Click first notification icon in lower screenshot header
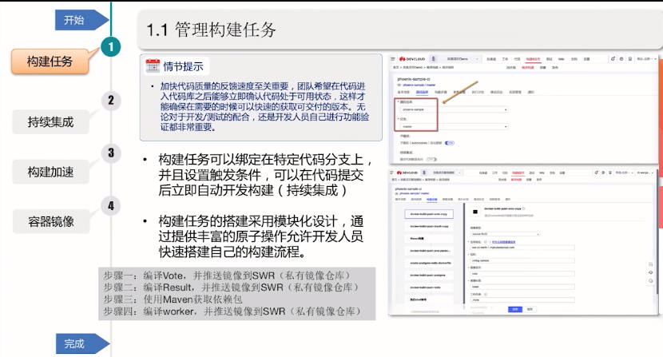Image resolution: width=663 pixels, height=357 pixels. click(597, 173)
